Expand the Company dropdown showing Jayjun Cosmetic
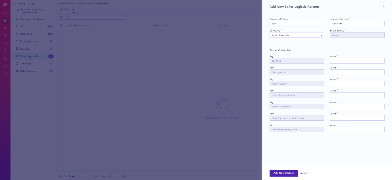 [297, 35]
